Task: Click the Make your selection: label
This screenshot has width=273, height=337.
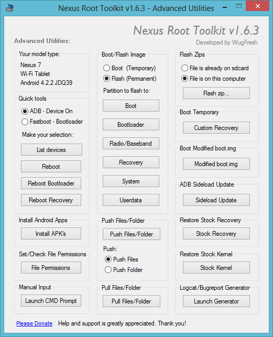Action: pos(48,135)
